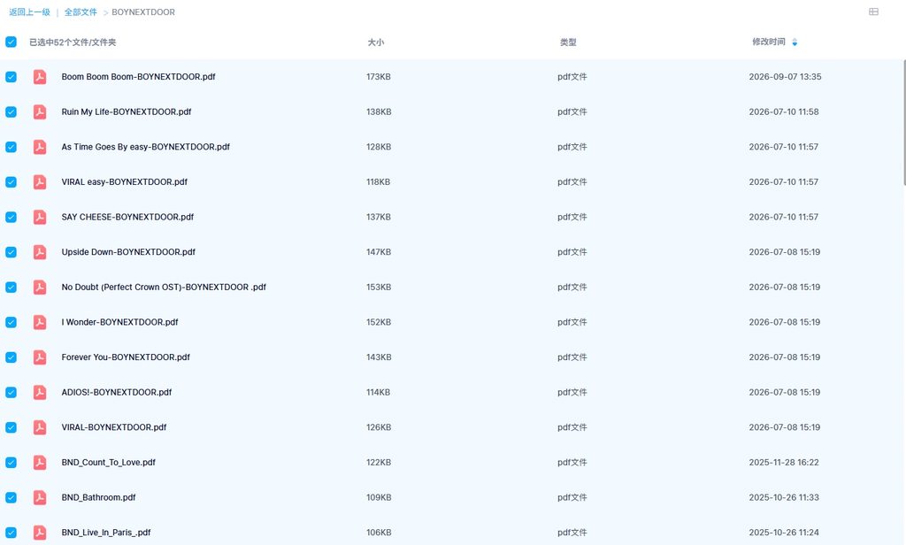The width and height of the screenshot is (906, 545).
Task: Toggle the select-all checkbox in the header
Action: (11, 42)
